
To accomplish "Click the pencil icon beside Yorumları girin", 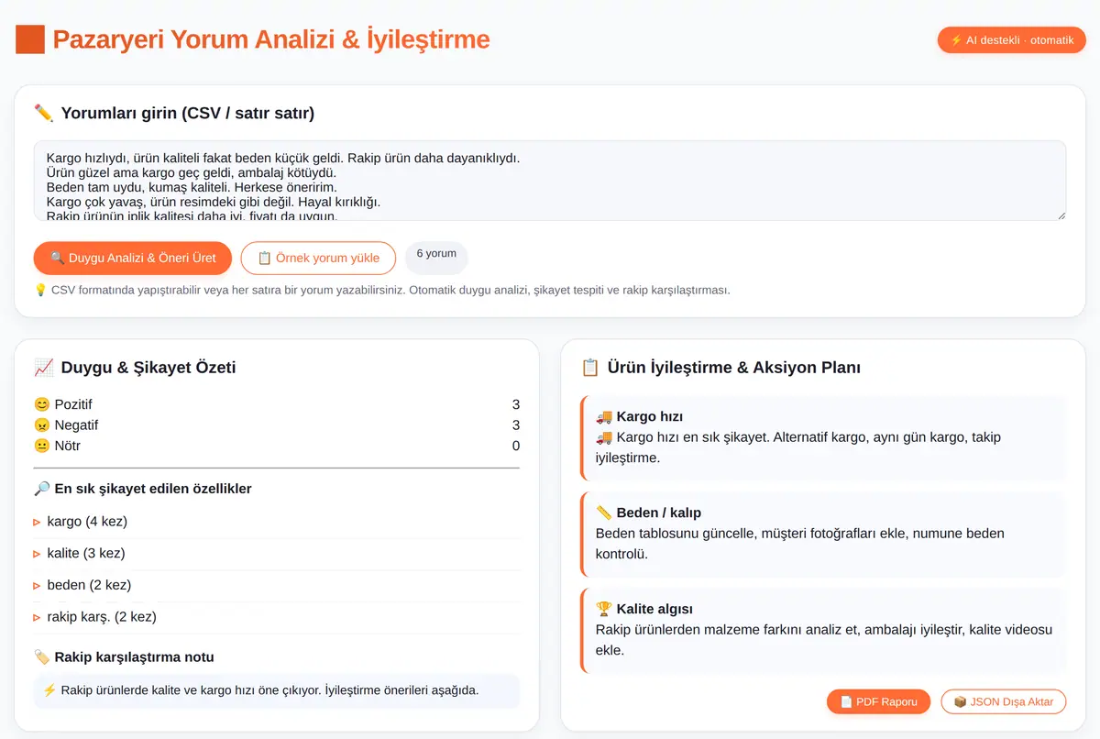I will (x=44, y=113).
